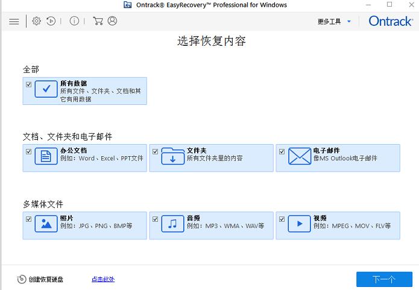Close the EasyRecovery window
This screenshot has width=419, height=290.
coord(412,5)
